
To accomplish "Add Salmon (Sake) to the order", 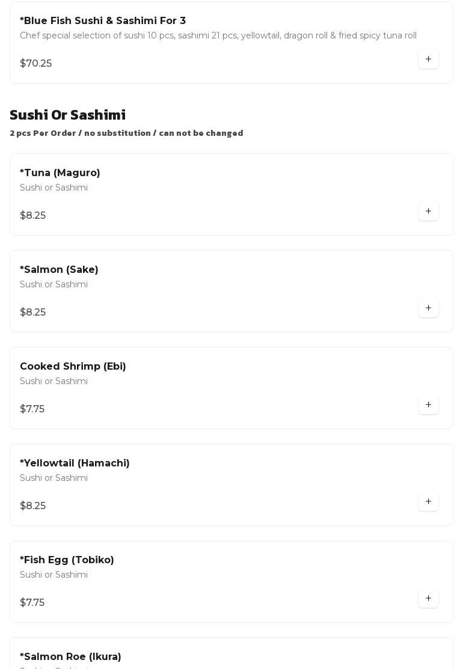I will point(428,308).
